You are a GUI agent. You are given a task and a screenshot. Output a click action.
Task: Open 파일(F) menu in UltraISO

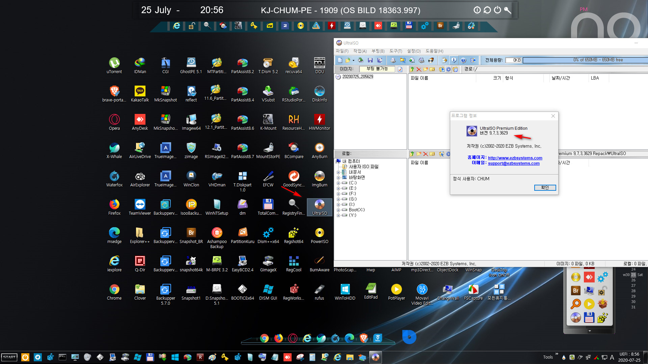click(342, 51)
